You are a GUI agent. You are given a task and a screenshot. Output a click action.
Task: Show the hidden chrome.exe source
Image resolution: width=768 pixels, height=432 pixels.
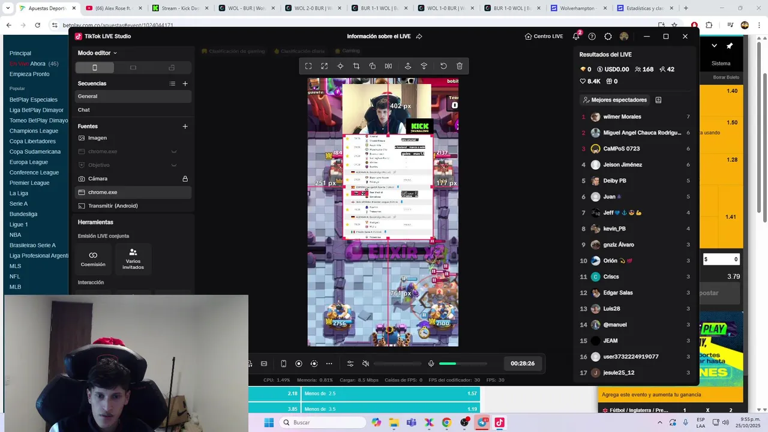click(174, 152)
